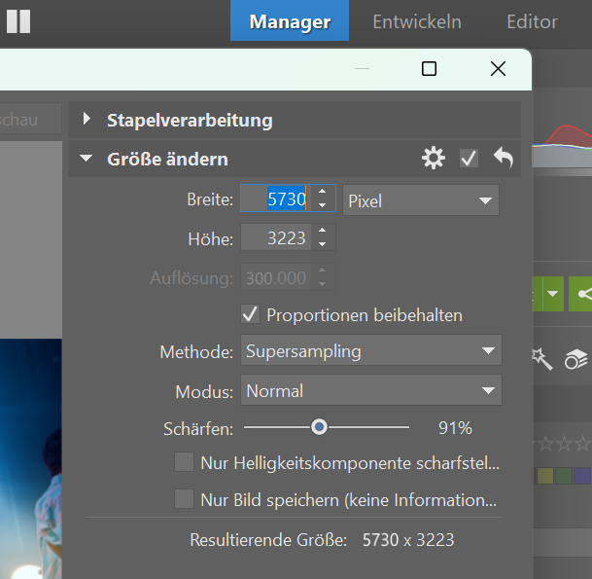The image size is (592, 579).
Task: Click the pause-like icon at top left
Action: [x=18, y=21]
